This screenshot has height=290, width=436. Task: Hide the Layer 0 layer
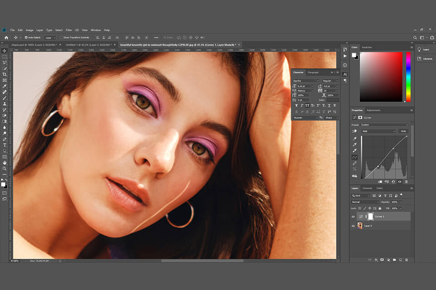353,226
